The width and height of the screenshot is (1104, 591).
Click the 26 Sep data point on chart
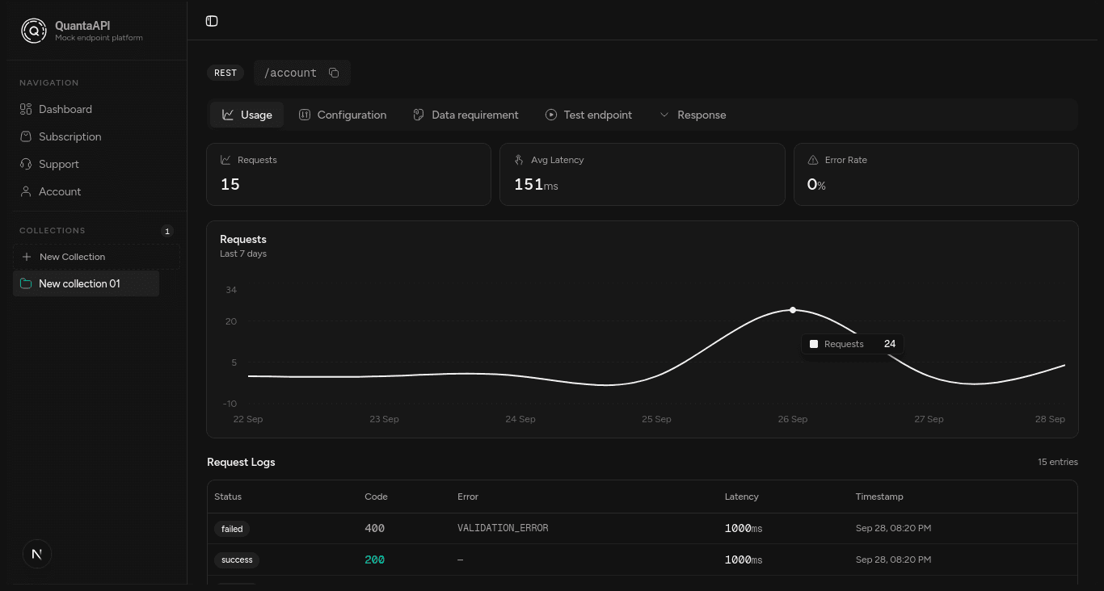coord(793,310)
